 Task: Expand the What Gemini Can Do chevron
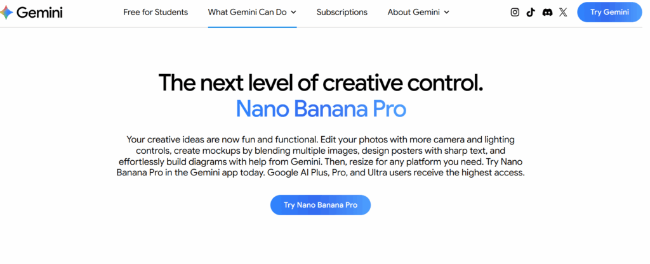(293, 12)
